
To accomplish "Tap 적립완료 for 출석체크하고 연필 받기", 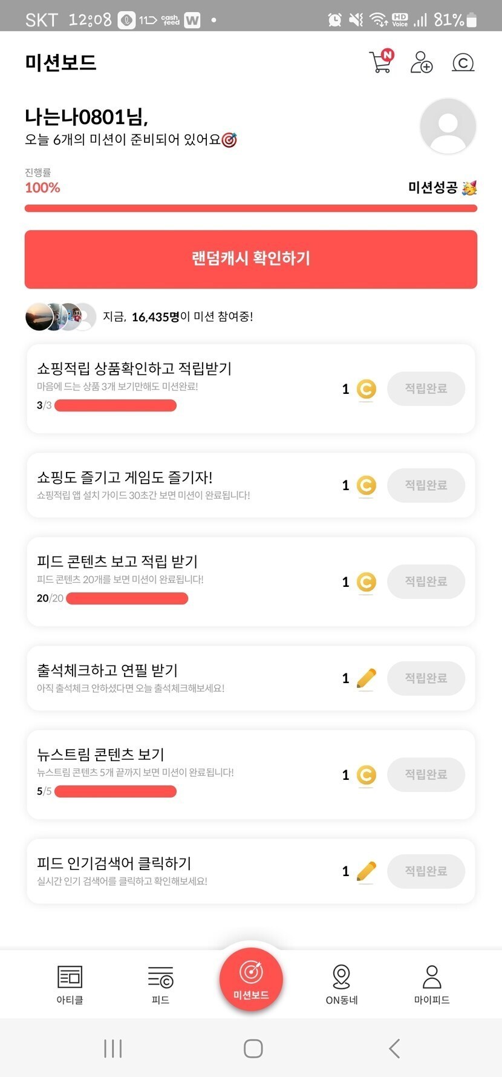I will pos(426,678).
